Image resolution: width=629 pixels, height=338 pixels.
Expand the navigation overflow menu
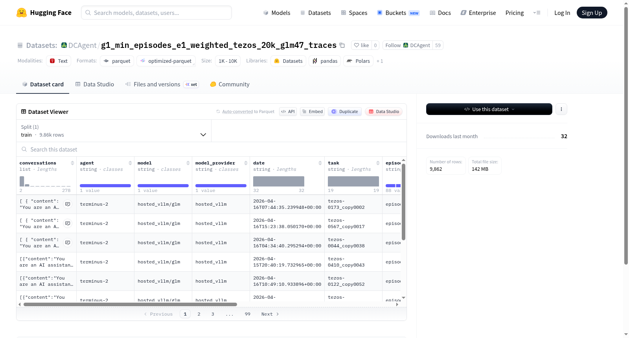pyautogui.click(x=537, y=13)
